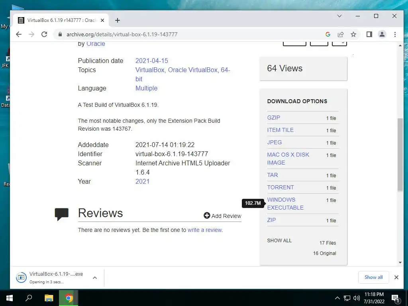Open Chrome's three-dot menu
This screenshot has width=408, height=306.
[395, 34]
